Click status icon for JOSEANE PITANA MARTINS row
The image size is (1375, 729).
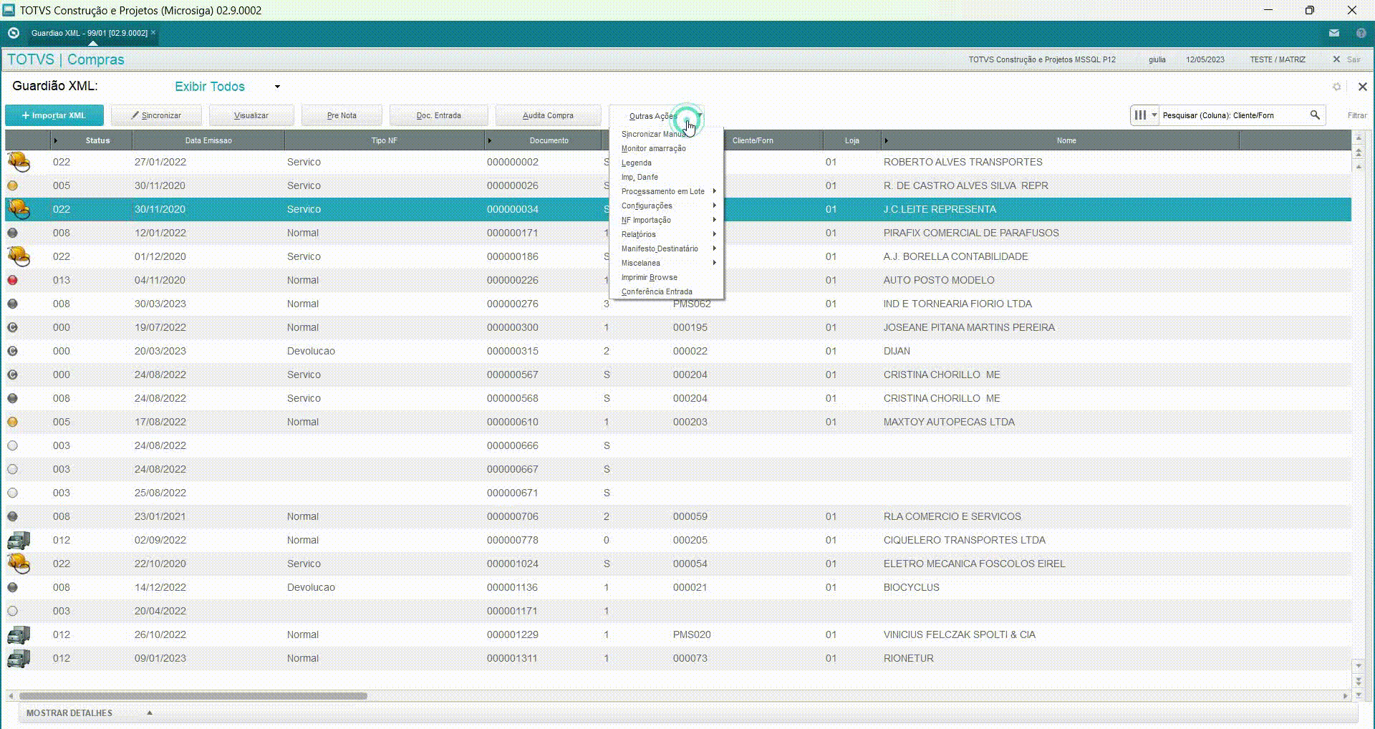click(12, 327)
